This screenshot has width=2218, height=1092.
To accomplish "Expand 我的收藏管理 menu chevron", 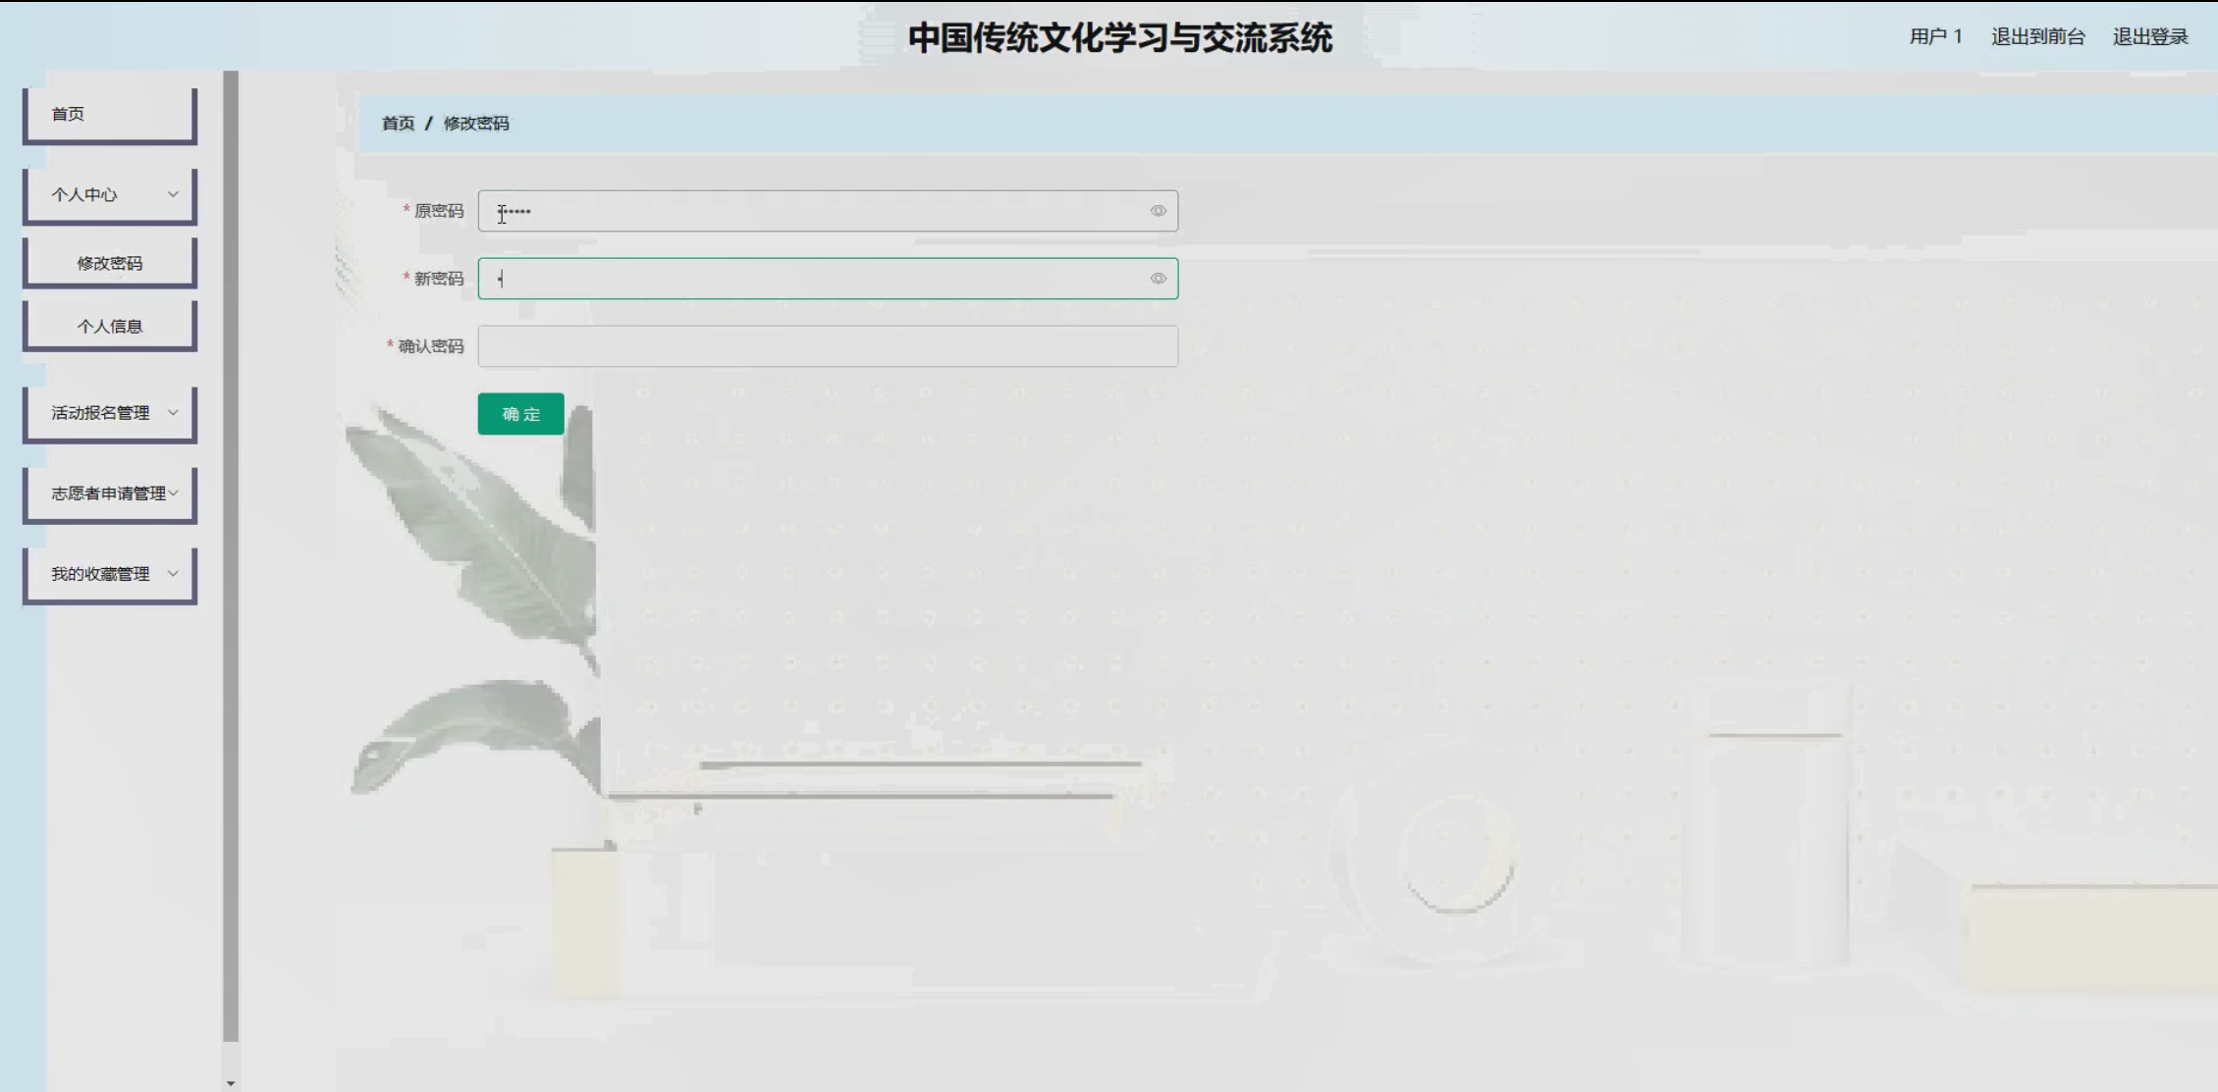I will [x=173, y=573].
